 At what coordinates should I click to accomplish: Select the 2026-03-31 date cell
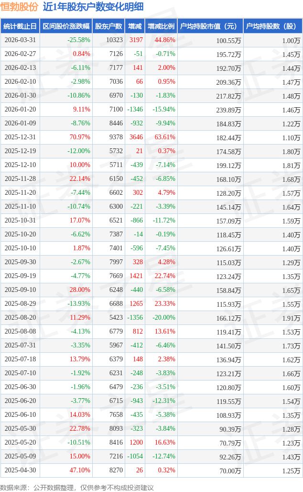tap(20, 40)
